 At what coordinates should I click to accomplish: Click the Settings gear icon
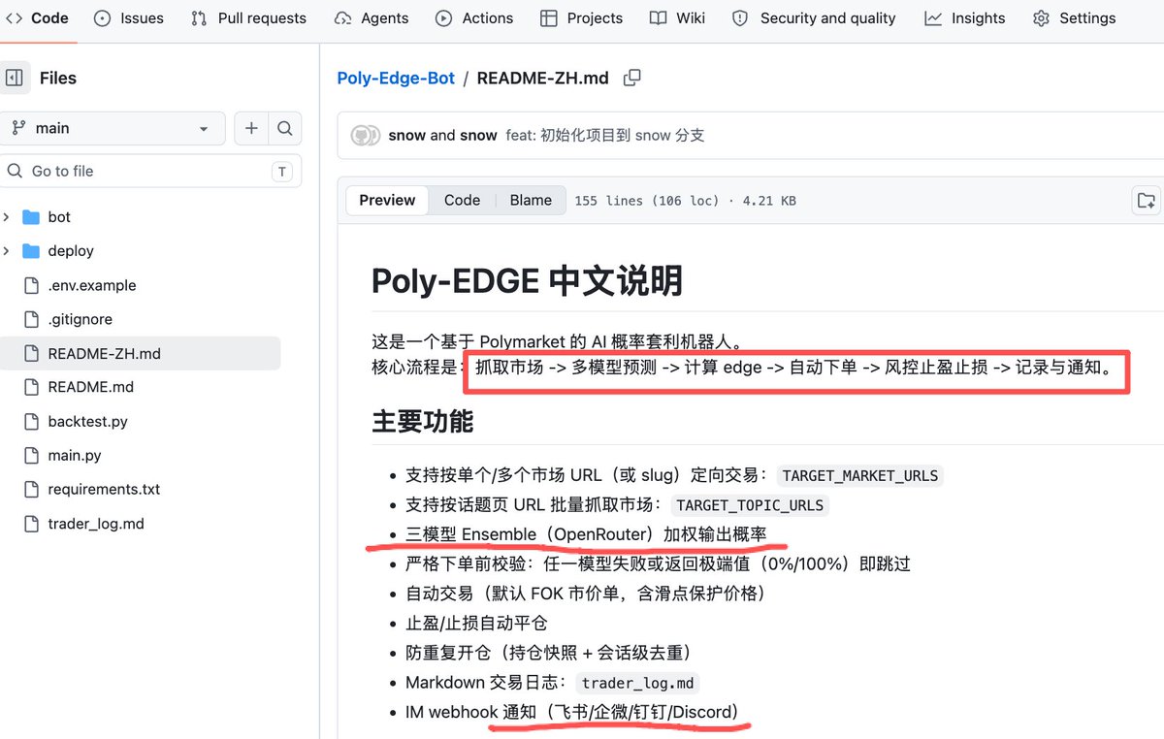pyautogui.click(x=1042, y=17)
